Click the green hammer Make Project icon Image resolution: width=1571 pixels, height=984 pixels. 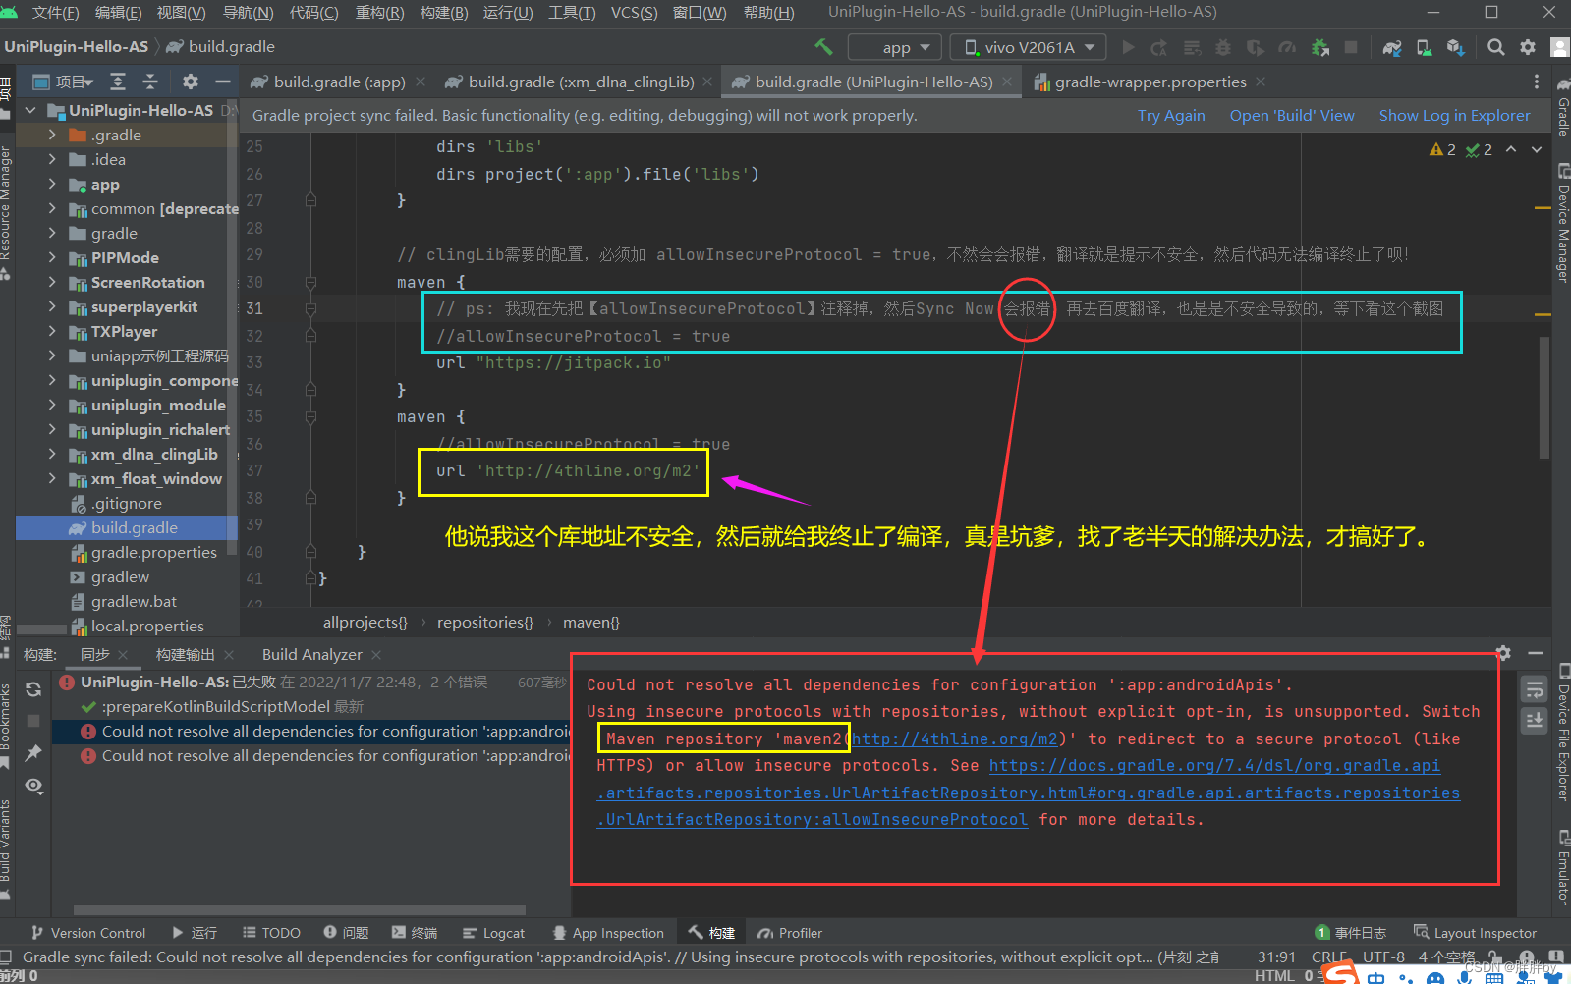823,47
